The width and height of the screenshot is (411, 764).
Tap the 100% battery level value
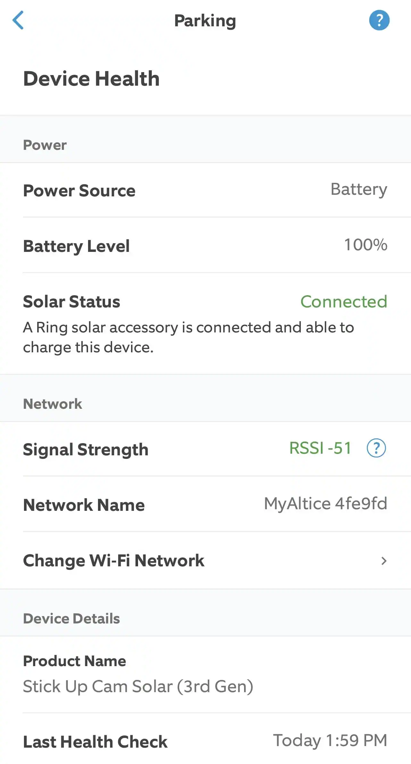click(x=366, y=245)
